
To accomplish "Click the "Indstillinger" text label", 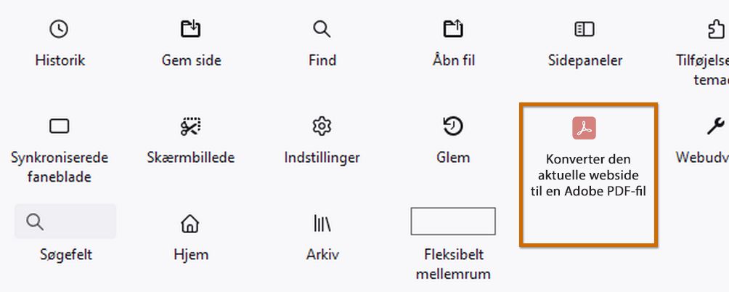I will click(x=322, y=158).
